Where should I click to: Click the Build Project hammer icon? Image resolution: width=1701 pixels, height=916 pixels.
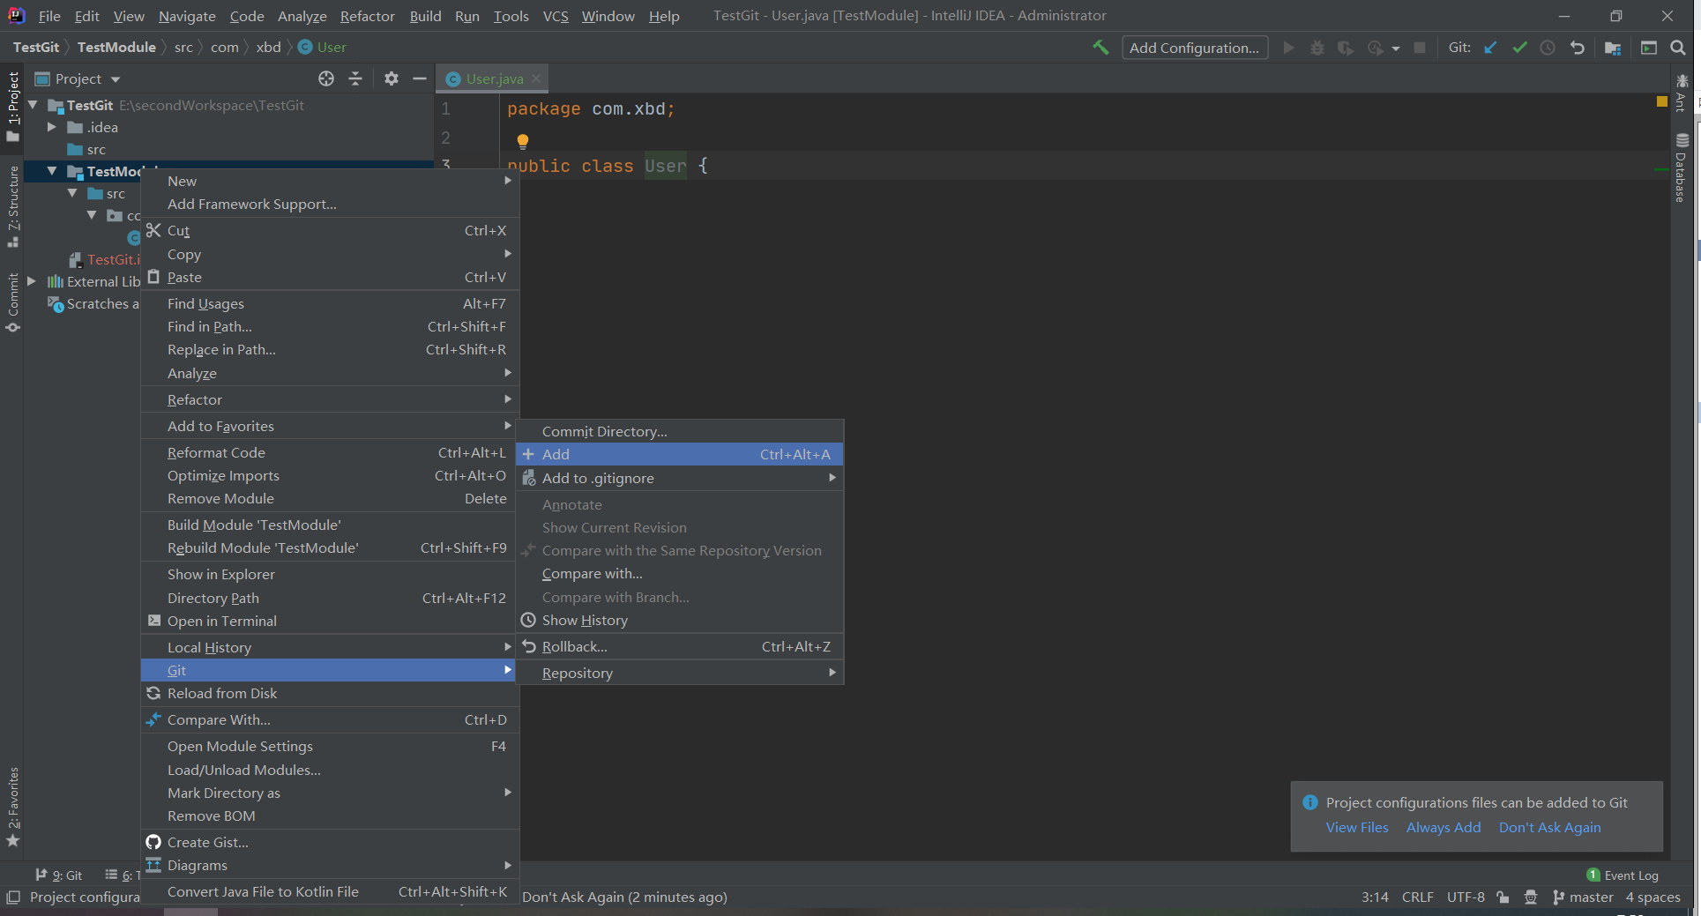click(1100, 48)
